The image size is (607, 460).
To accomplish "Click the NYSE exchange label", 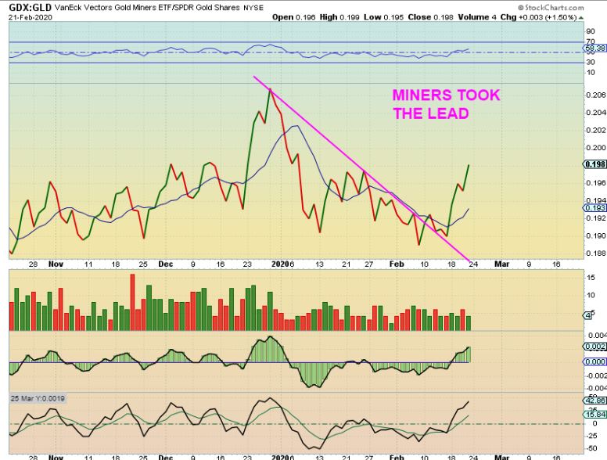I will point(253,8).
